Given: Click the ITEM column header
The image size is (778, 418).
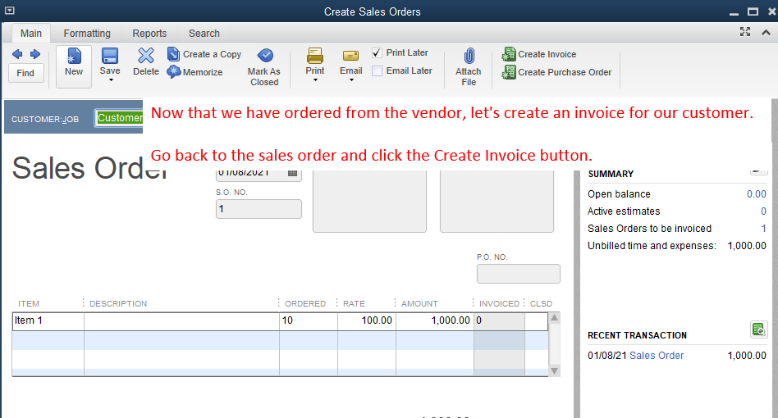Looking at the screenshot, I should point(29,303).
